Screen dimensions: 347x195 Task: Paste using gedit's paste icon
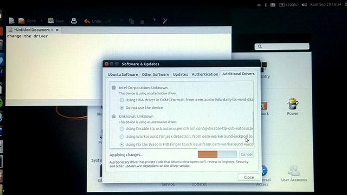(142, 22)
